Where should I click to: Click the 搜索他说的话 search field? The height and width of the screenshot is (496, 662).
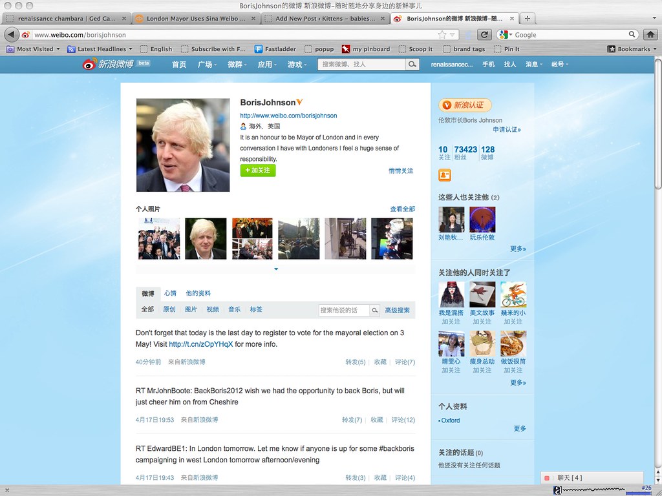point(344,311)
